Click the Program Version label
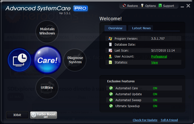The width and height of the screenshot is (194, 124). tap(126, 39)
